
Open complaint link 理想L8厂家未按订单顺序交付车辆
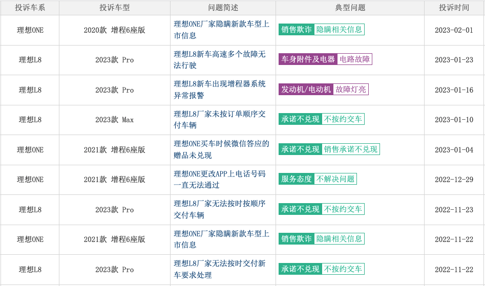pos(220,120)
